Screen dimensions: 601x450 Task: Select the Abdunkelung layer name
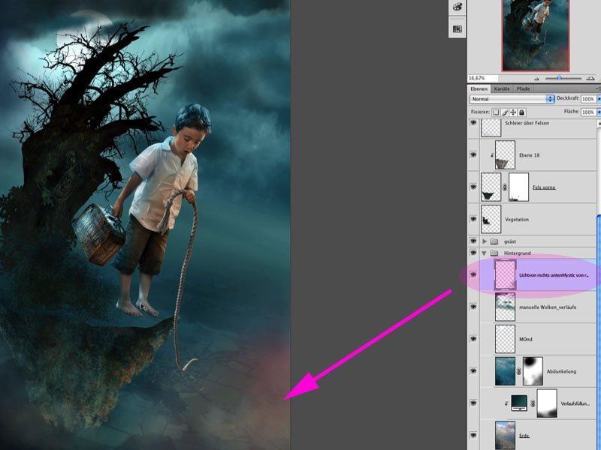pyautogui.click(x=561, y=371)
